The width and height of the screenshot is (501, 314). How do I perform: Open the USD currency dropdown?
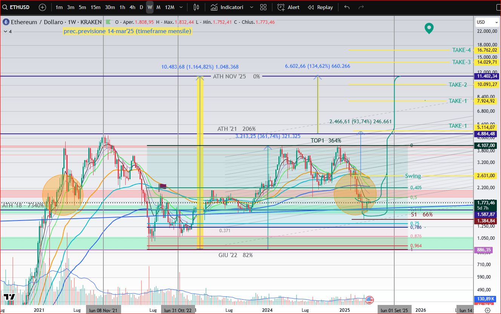point(487,22)
